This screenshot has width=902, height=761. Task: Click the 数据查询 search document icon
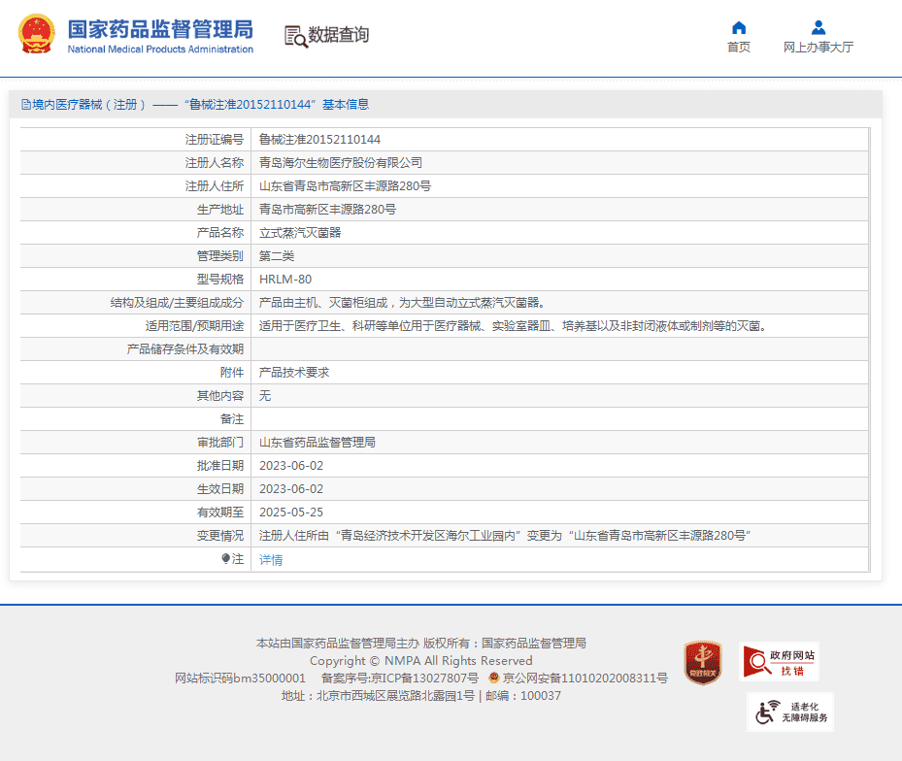pos(296,36)
